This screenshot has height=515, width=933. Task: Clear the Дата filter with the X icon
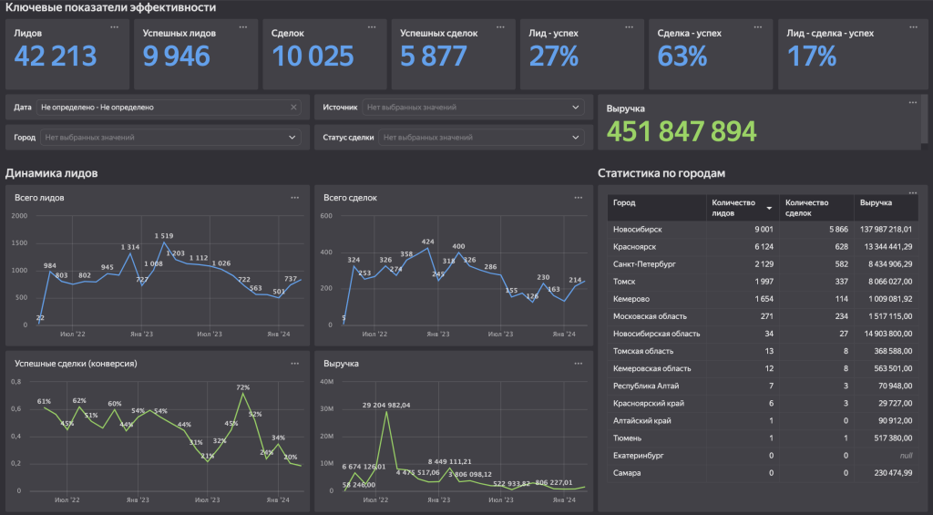click(293, 107)
